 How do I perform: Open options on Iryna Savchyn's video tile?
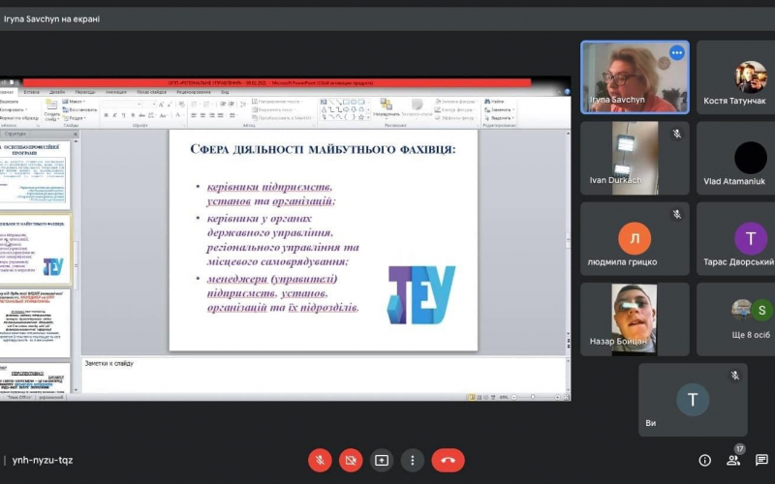(676, 52)
